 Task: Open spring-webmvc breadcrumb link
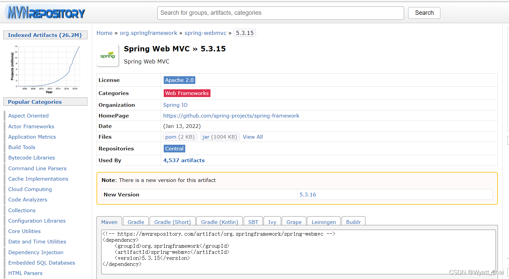pos(205,33)
